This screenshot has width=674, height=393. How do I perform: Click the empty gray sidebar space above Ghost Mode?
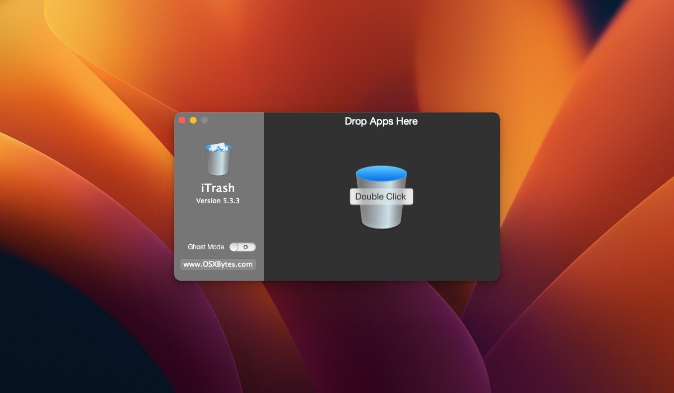[218, 225]
